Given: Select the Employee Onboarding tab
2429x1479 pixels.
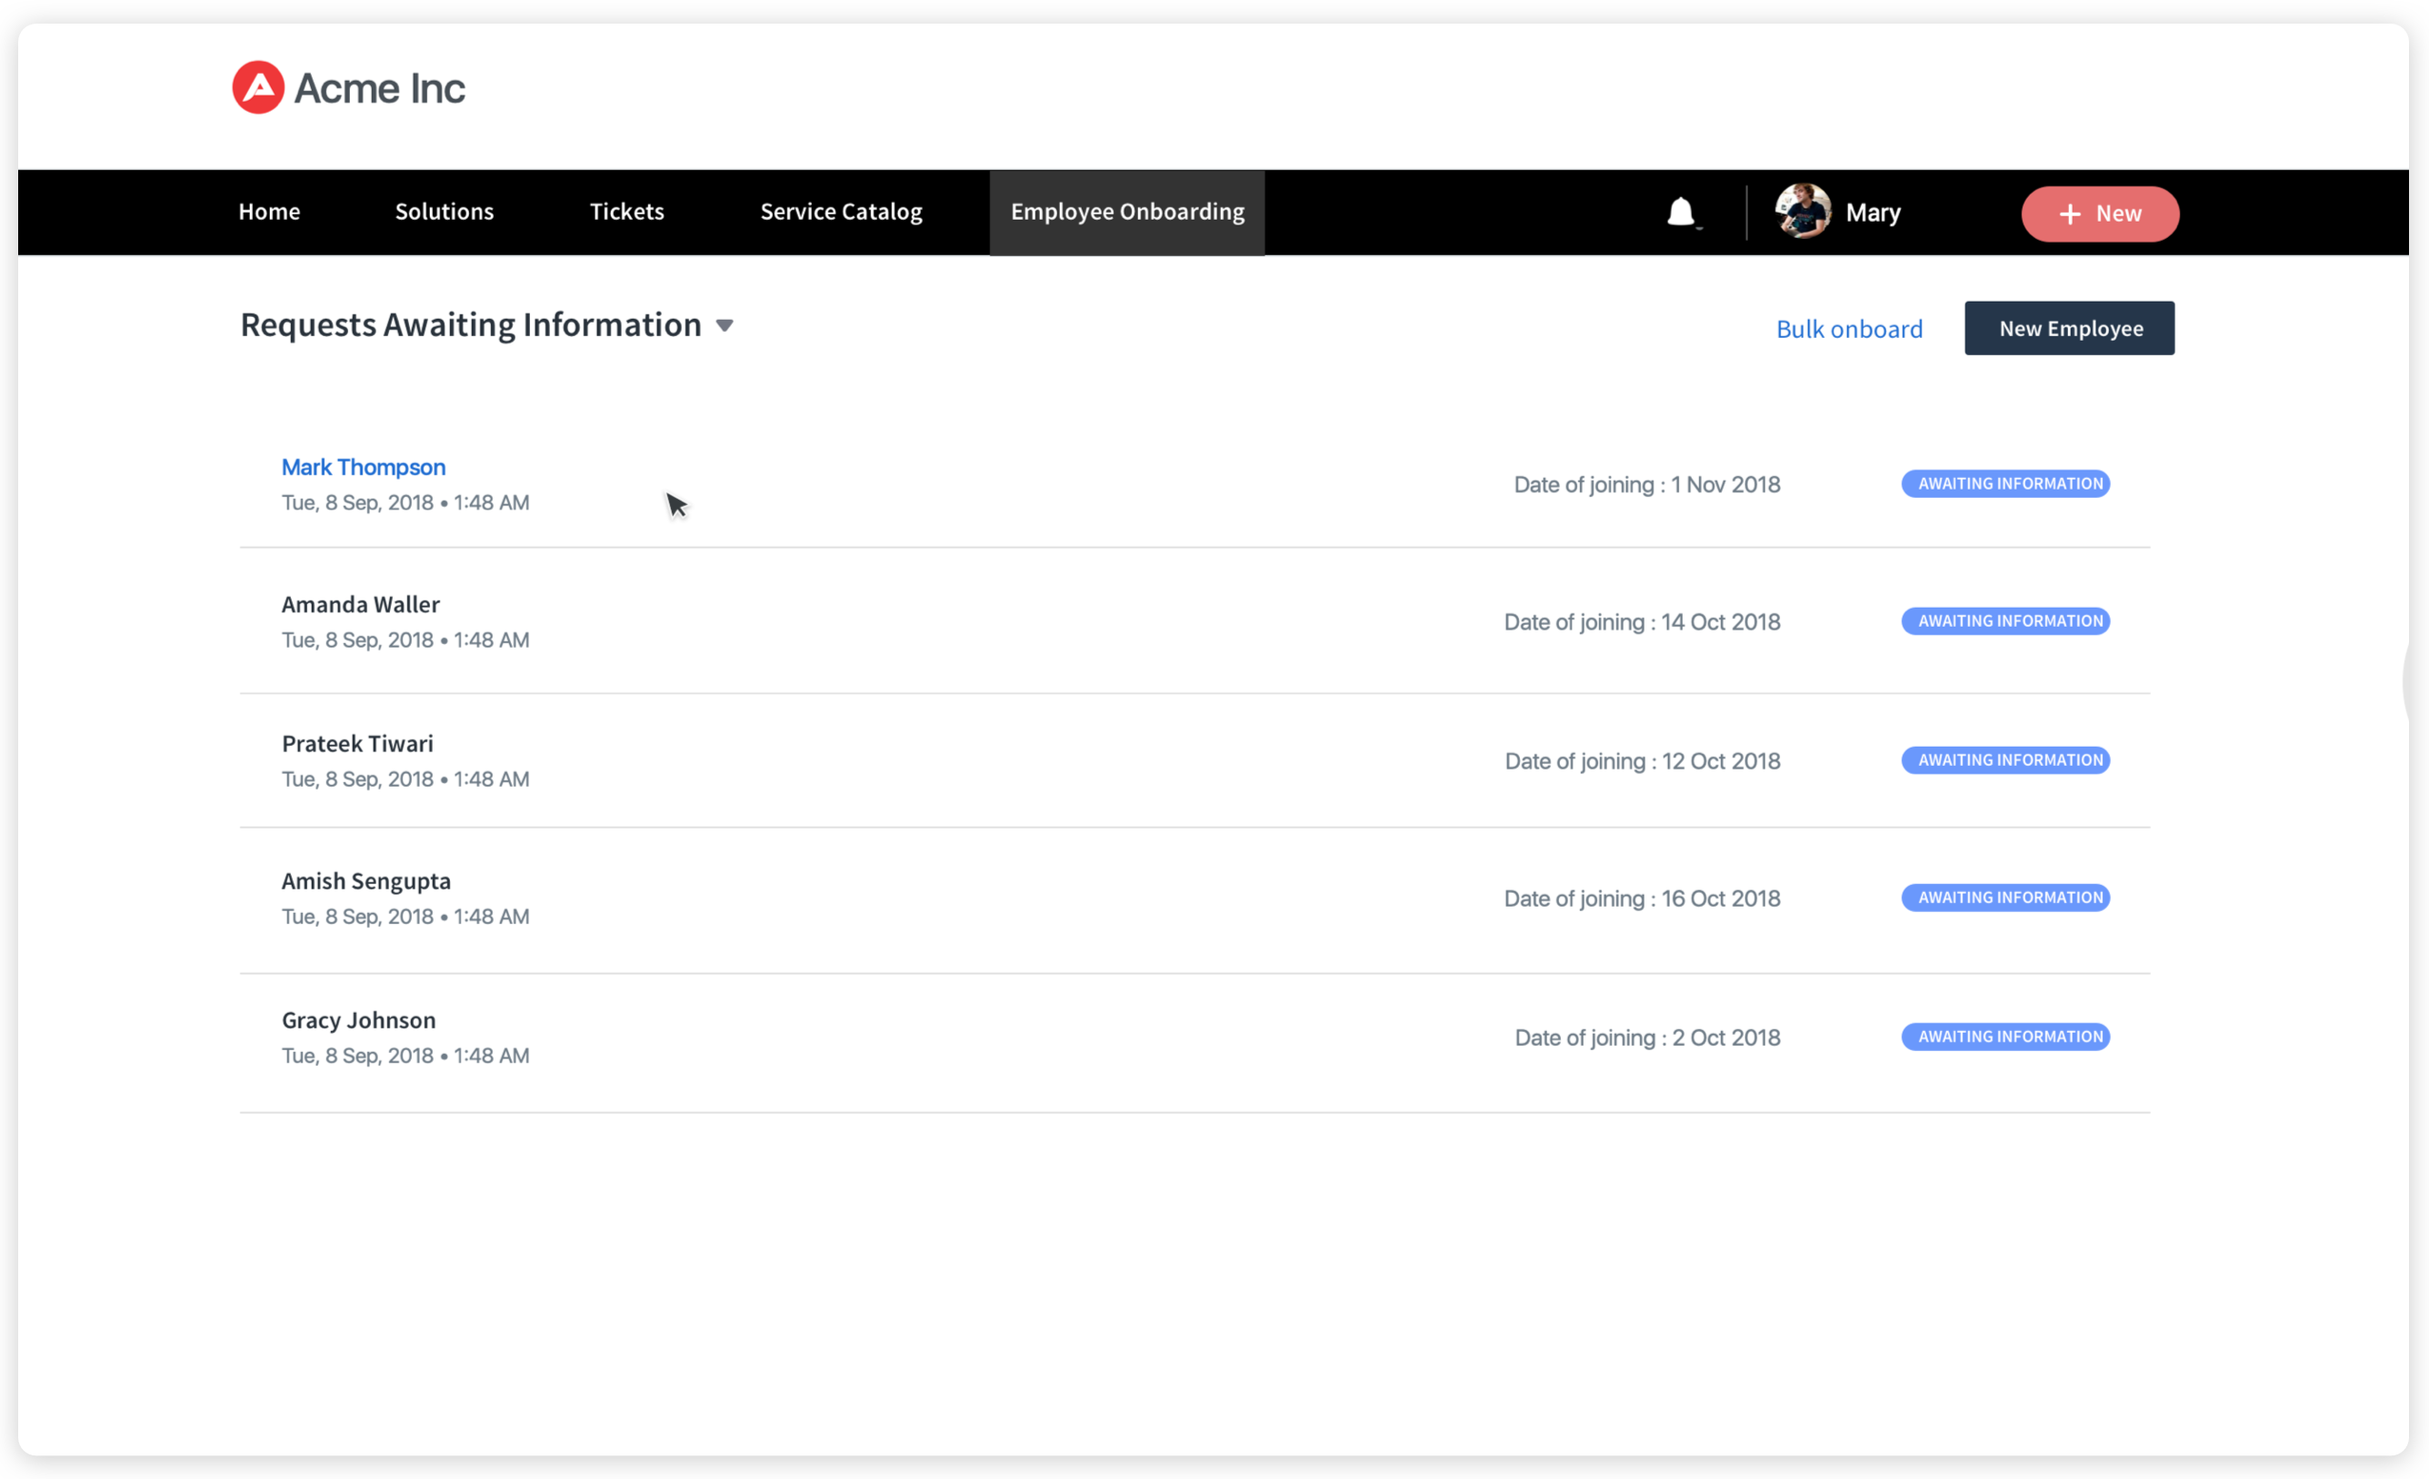Looking at the screenshot, I should click(x=1126, y=211).
